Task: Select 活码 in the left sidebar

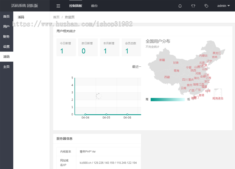Action: tap(7, 57)
